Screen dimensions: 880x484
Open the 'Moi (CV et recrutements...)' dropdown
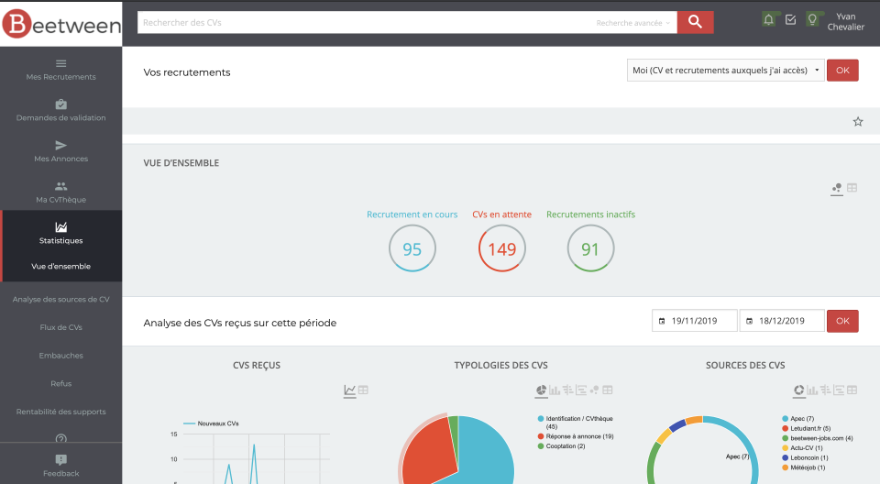tap(726, 71)
